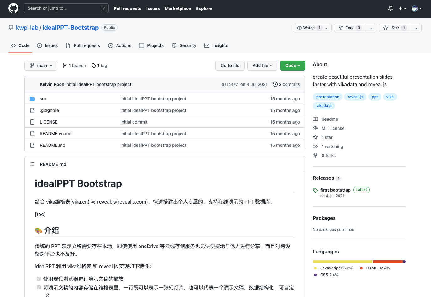Check the first task list checkbox in README
The height and width of the screenshot is (297, 431).
39,279
